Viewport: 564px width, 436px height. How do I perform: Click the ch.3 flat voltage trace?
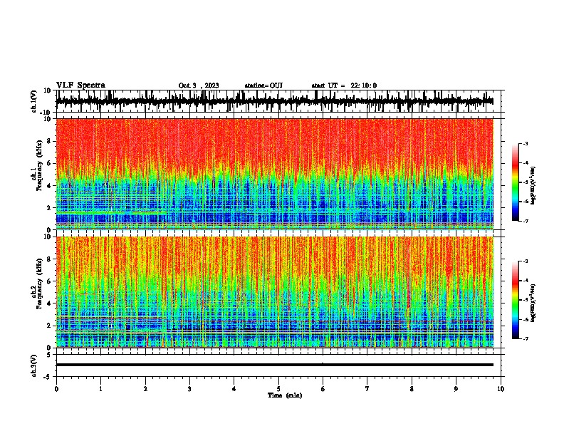pos(275,365)
